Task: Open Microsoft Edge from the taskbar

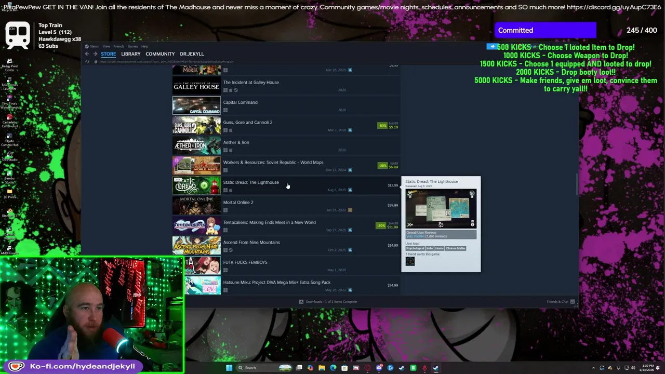Action: coord(333,368)
